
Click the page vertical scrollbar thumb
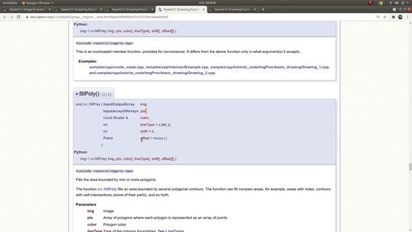(410, 167)
